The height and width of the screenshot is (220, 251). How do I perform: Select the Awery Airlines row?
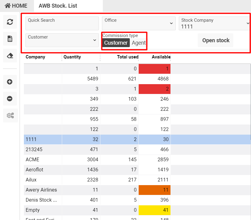click(x=43, y=190)
